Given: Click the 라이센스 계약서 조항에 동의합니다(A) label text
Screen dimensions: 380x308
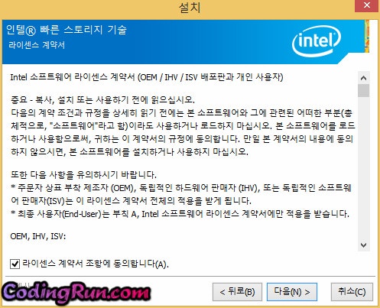Looking at the screenshot, I should pyautogui.click(x=96, y=264).
